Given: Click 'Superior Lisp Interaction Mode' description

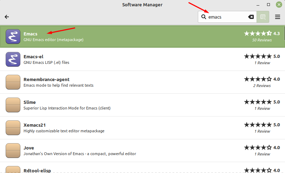Looking at the screenshot, I should click(x=67, y=108).
